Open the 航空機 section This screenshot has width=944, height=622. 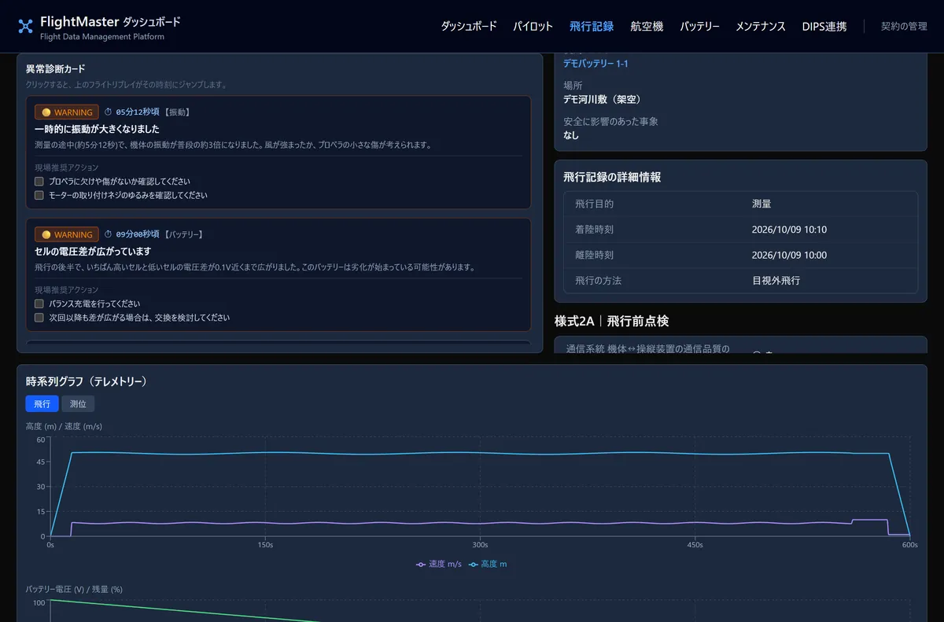[x=647, y=26]
